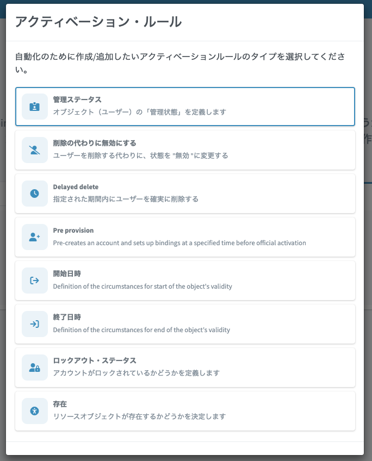Click the ID badge icon for 管理ステータス

(35, 107)
